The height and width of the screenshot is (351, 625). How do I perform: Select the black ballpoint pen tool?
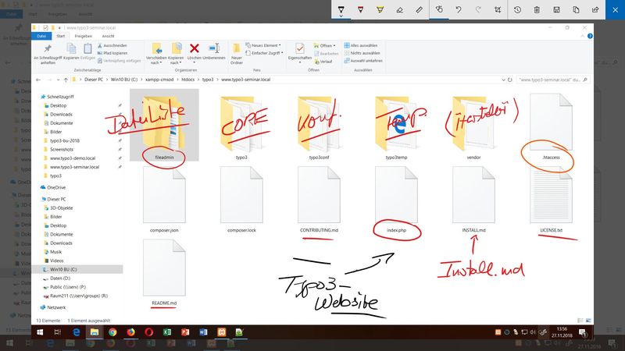click(x=341, y=9)
